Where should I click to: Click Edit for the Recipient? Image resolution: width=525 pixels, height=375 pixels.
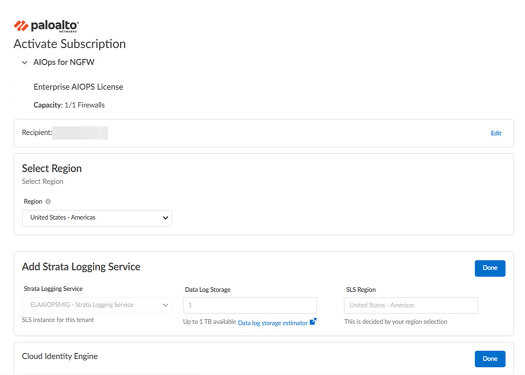pyautogui.click(x=496, y=133)
